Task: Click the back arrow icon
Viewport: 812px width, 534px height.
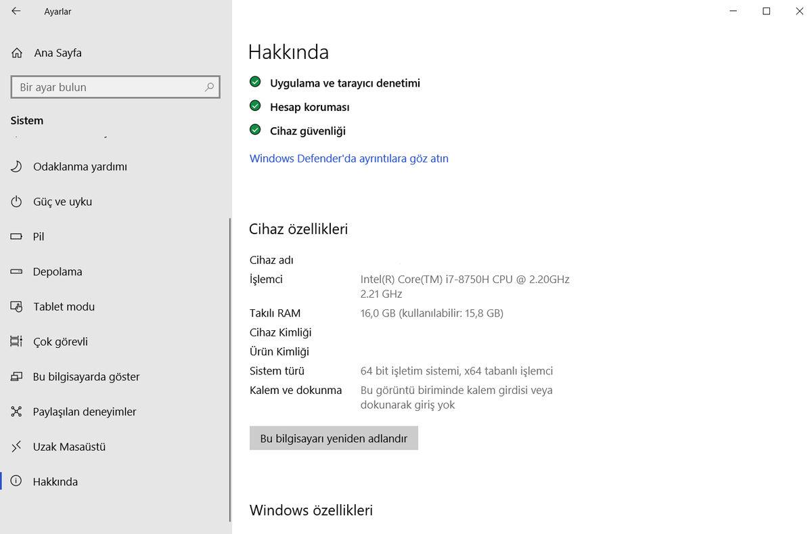Action: click(16, 11)
